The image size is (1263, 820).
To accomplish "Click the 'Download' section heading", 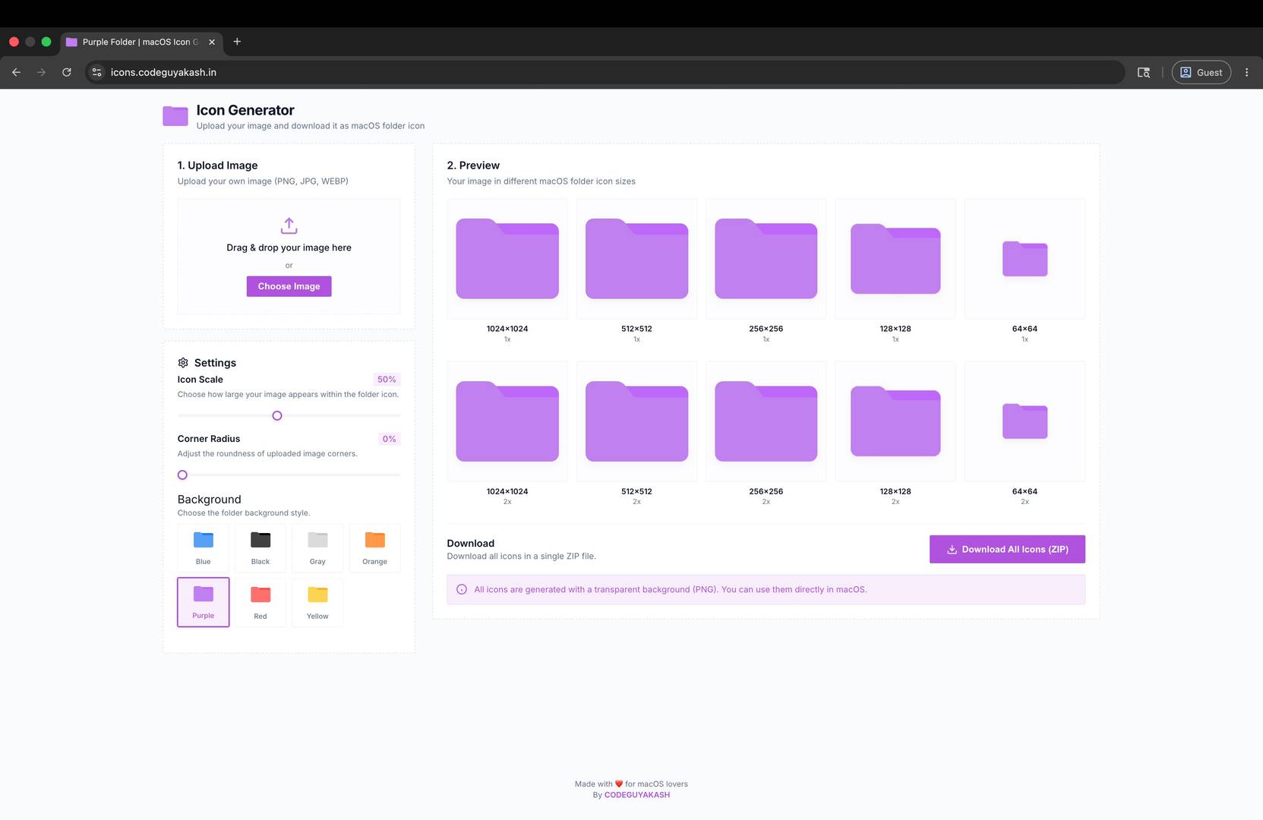I will pos(470,544).
